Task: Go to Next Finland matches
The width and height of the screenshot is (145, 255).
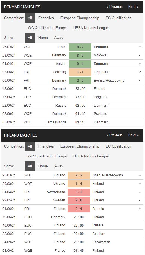Action: [133, 135]
